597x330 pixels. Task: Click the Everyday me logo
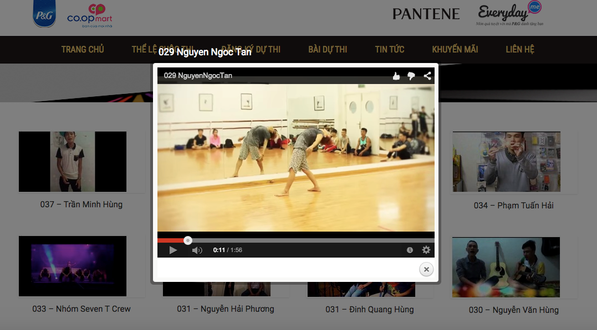[x=509, y=14]
